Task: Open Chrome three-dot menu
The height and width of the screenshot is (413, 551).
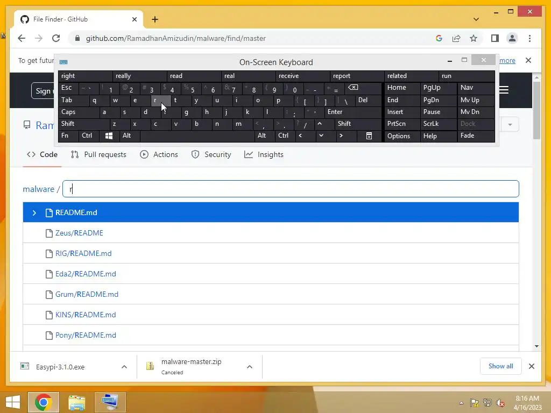Action: coord(529,38)
